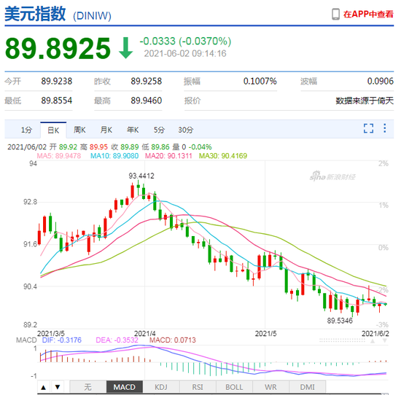Click the 89.5346 low label on chart

(340, 321)
